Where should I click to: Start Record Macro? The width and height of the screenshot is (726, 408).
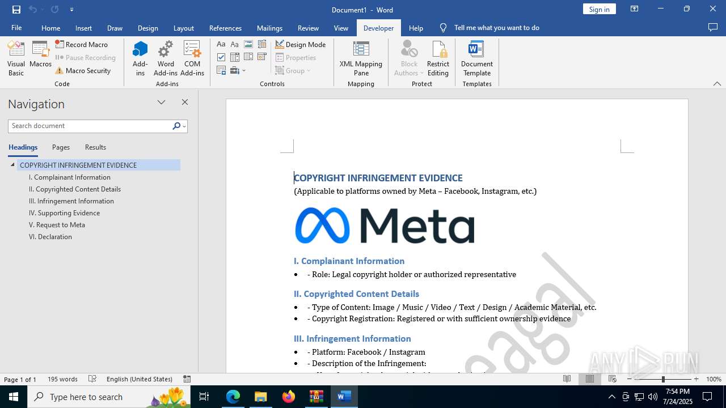tap(82, 44)
